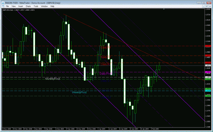Open the File menu
This screenshot has width=213, height=132.
point(7,6)
